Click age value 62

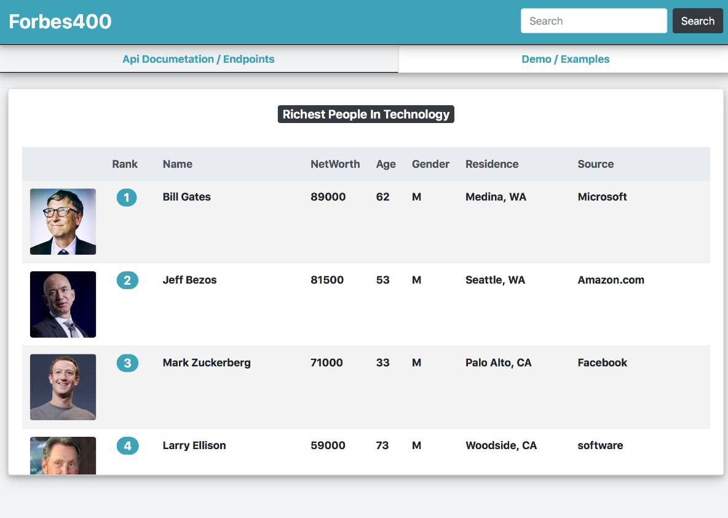[x=382, y=197]
